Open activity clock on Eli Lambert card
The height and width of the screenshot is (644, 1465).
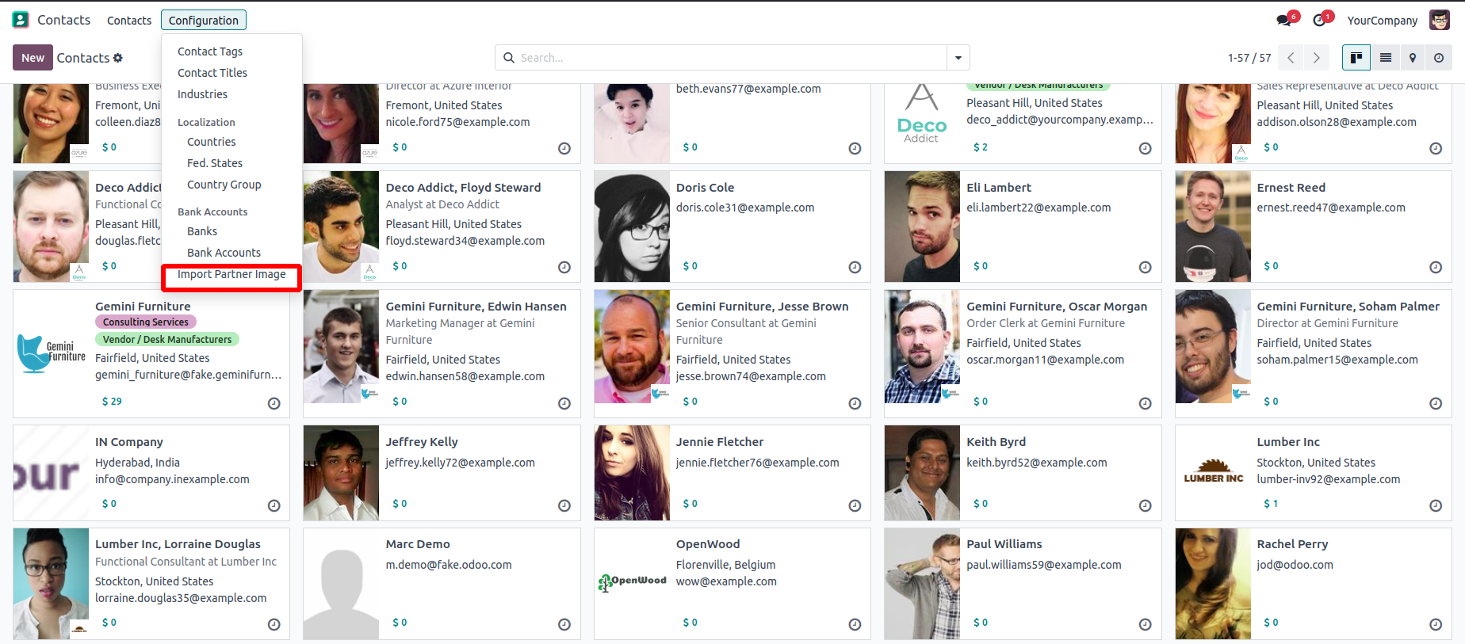1146,267
